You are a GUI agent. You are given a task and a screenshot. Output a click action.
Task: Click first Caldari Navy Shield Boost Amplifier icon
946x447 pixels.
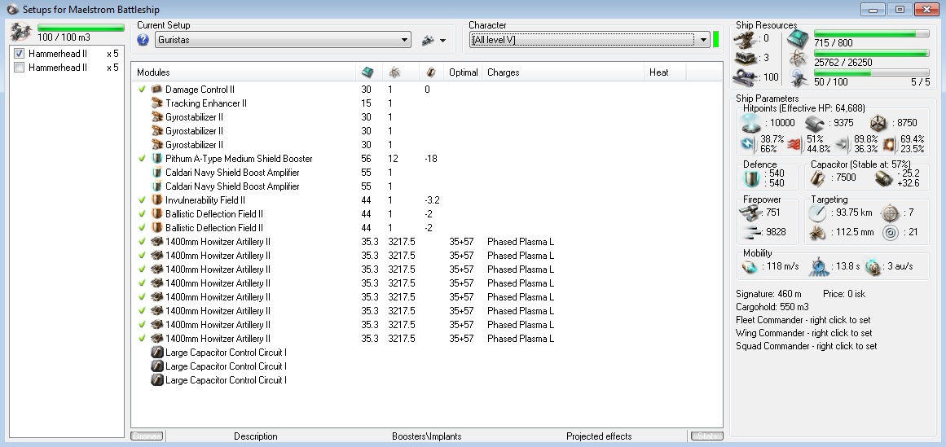pos(157,173)
